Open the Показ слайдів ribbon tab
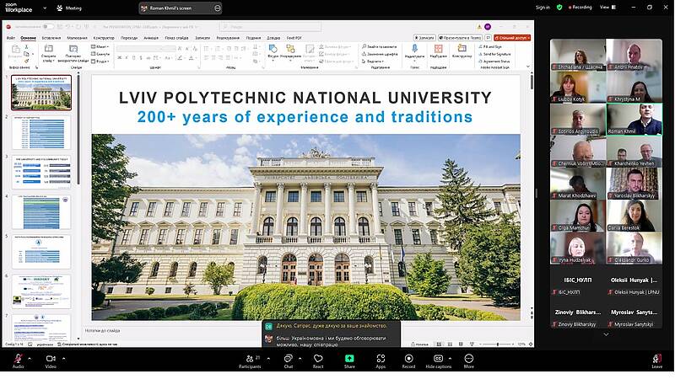675x379 pixels. tap(176, 38)
